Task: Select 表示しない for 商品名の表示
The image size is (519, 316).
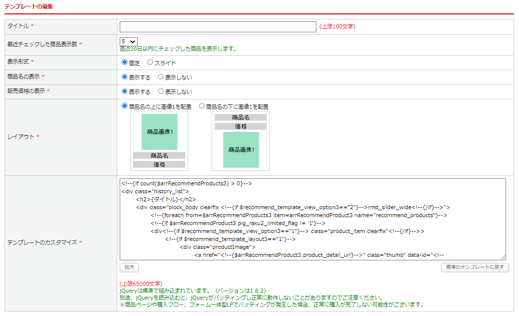Action: coord(161,77)
